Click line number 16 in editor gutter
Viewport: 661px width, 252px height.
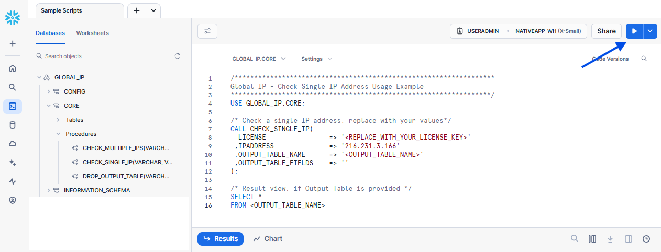[x=208, y=205]
